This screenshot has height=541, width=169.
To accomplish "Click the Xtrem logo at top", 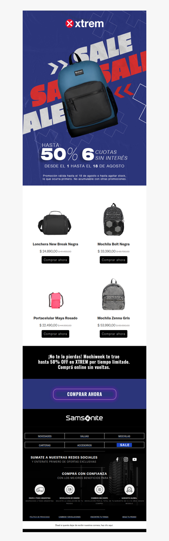I will point(84,24).
